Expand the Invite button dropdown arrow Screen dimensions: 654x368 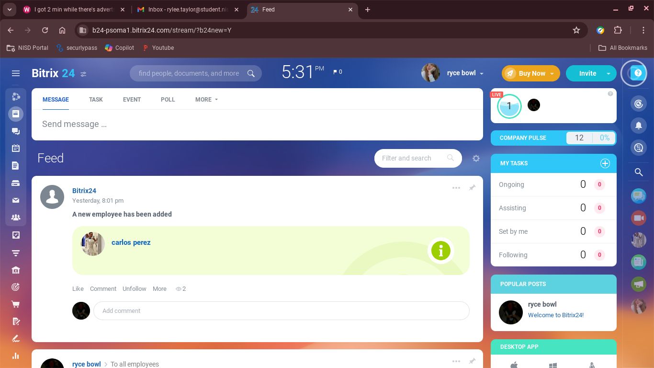[x=608, y=74]
